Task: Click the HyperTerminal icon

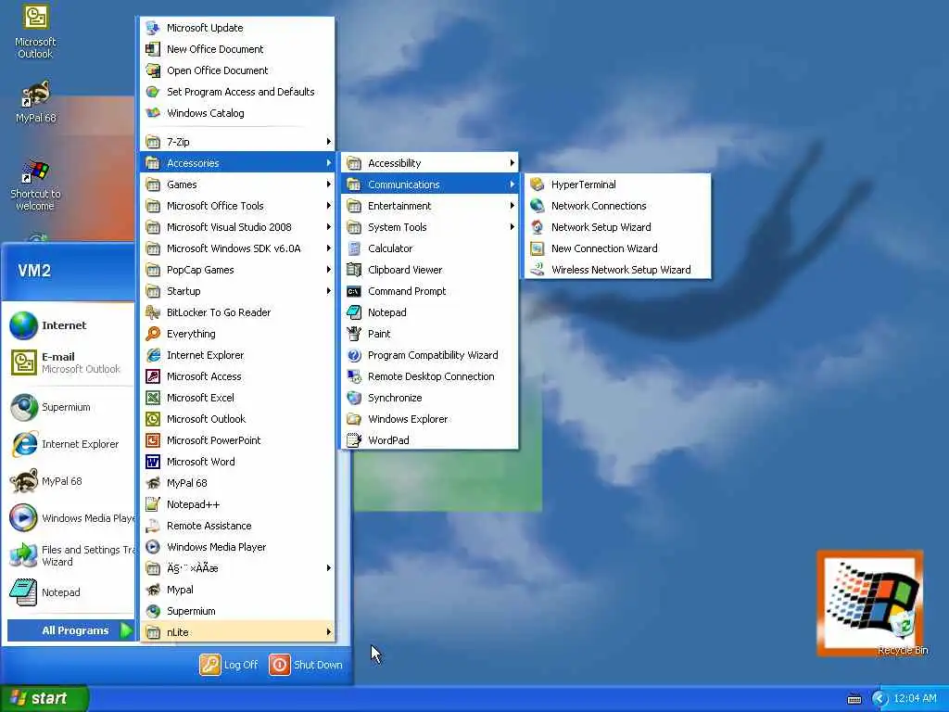Action: coord(537,184)
